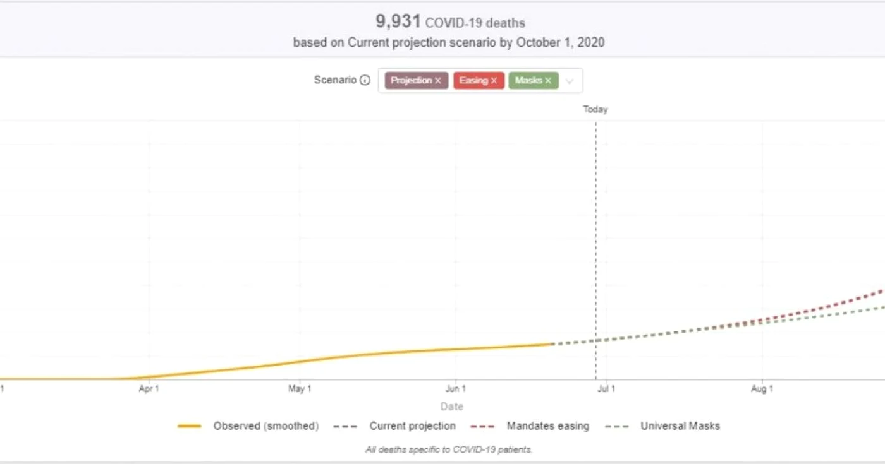885x464 pixels.
Task: Click the Jun 1 axis label
Action: (456, 389)
